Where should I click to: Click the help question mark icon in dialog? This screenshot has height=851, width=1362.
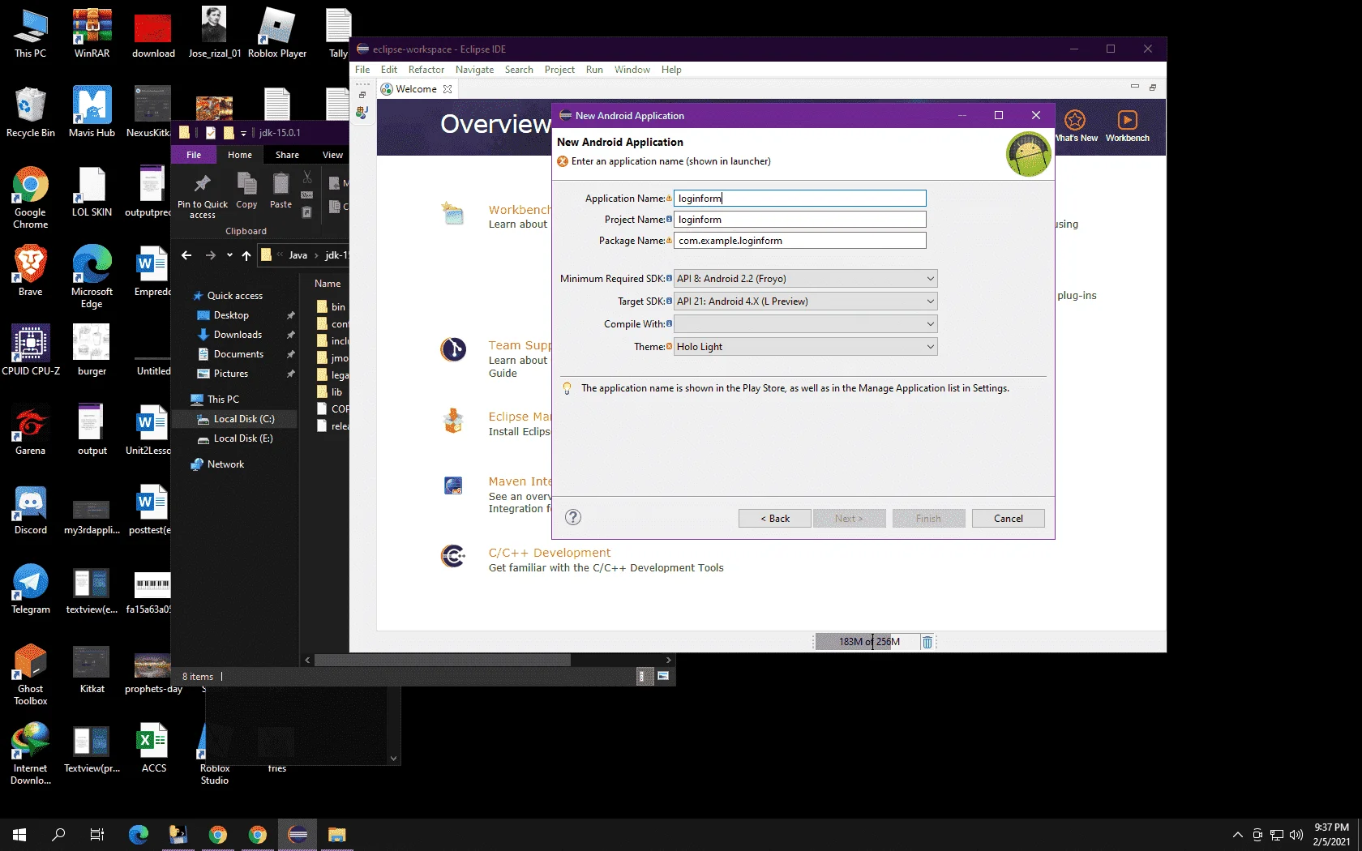pyautogui.click(x=573, y=517)
